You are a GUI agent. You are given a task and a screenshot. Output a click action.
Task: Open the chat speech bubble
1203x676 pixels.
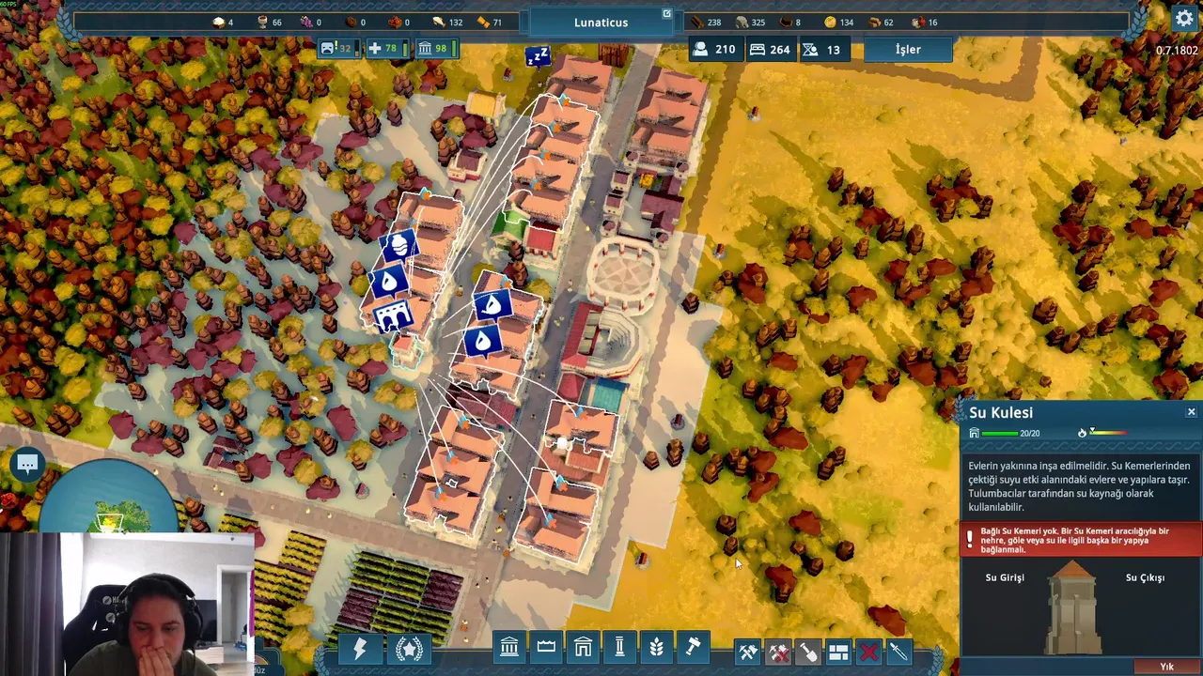click(x=27, y=464)
